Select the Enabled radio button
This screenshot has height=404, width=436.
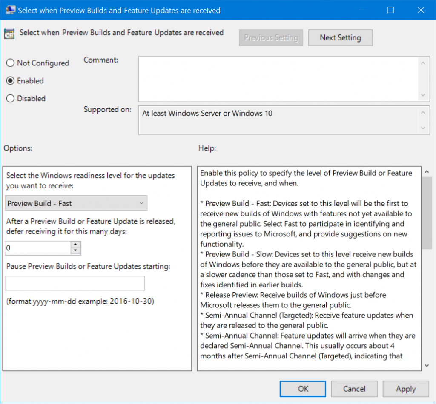pyautogui.click(x=9, y=81)
